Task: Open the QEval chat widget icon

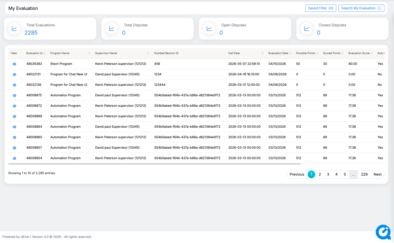Action: (x=383, y=232)
